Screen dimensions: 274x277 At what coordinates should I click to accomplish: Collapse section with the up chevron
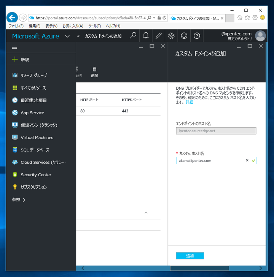click(146, 212)
